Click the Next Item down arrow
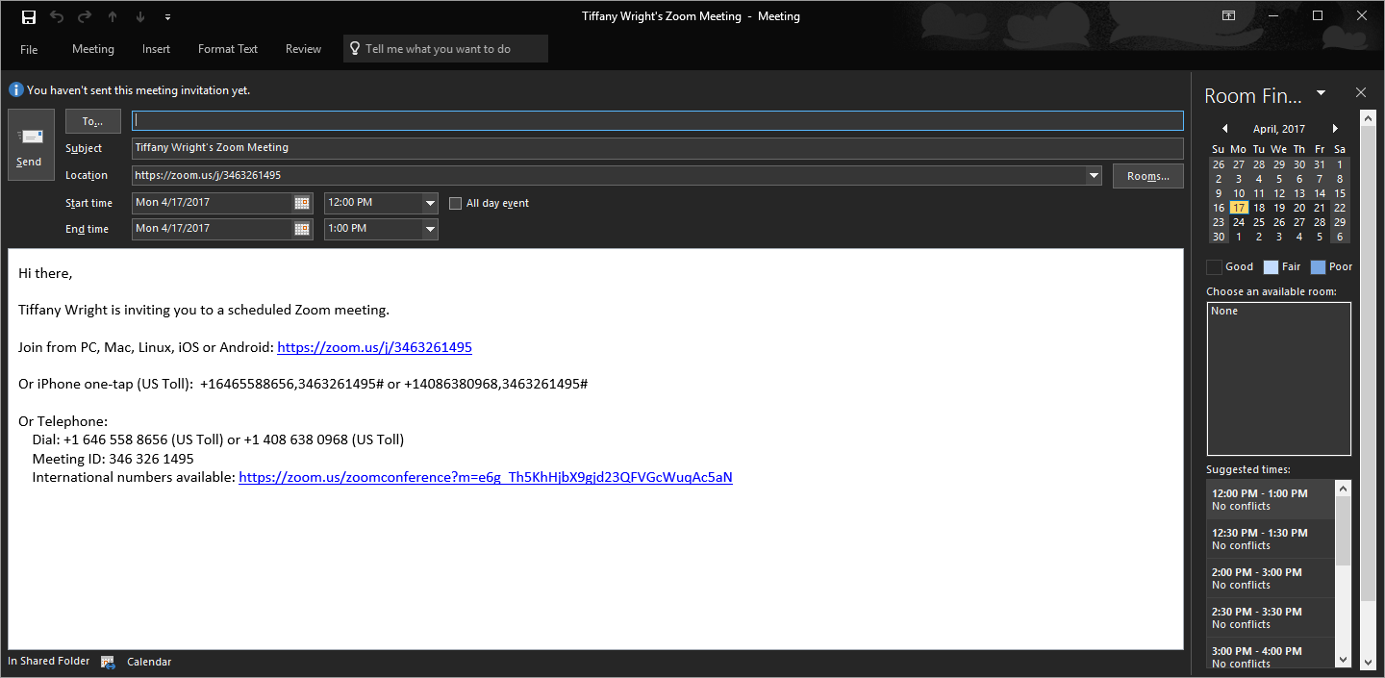Viewport: 1385px width, 678px height. [140, 16]
